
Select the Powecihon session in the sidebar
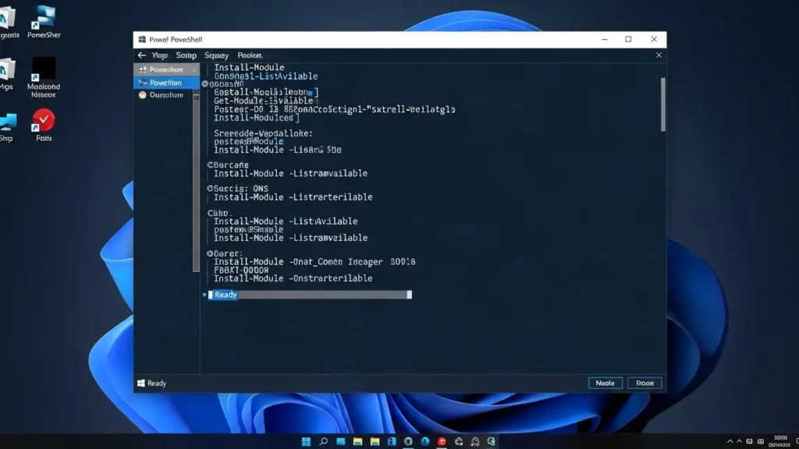[165, 69]
